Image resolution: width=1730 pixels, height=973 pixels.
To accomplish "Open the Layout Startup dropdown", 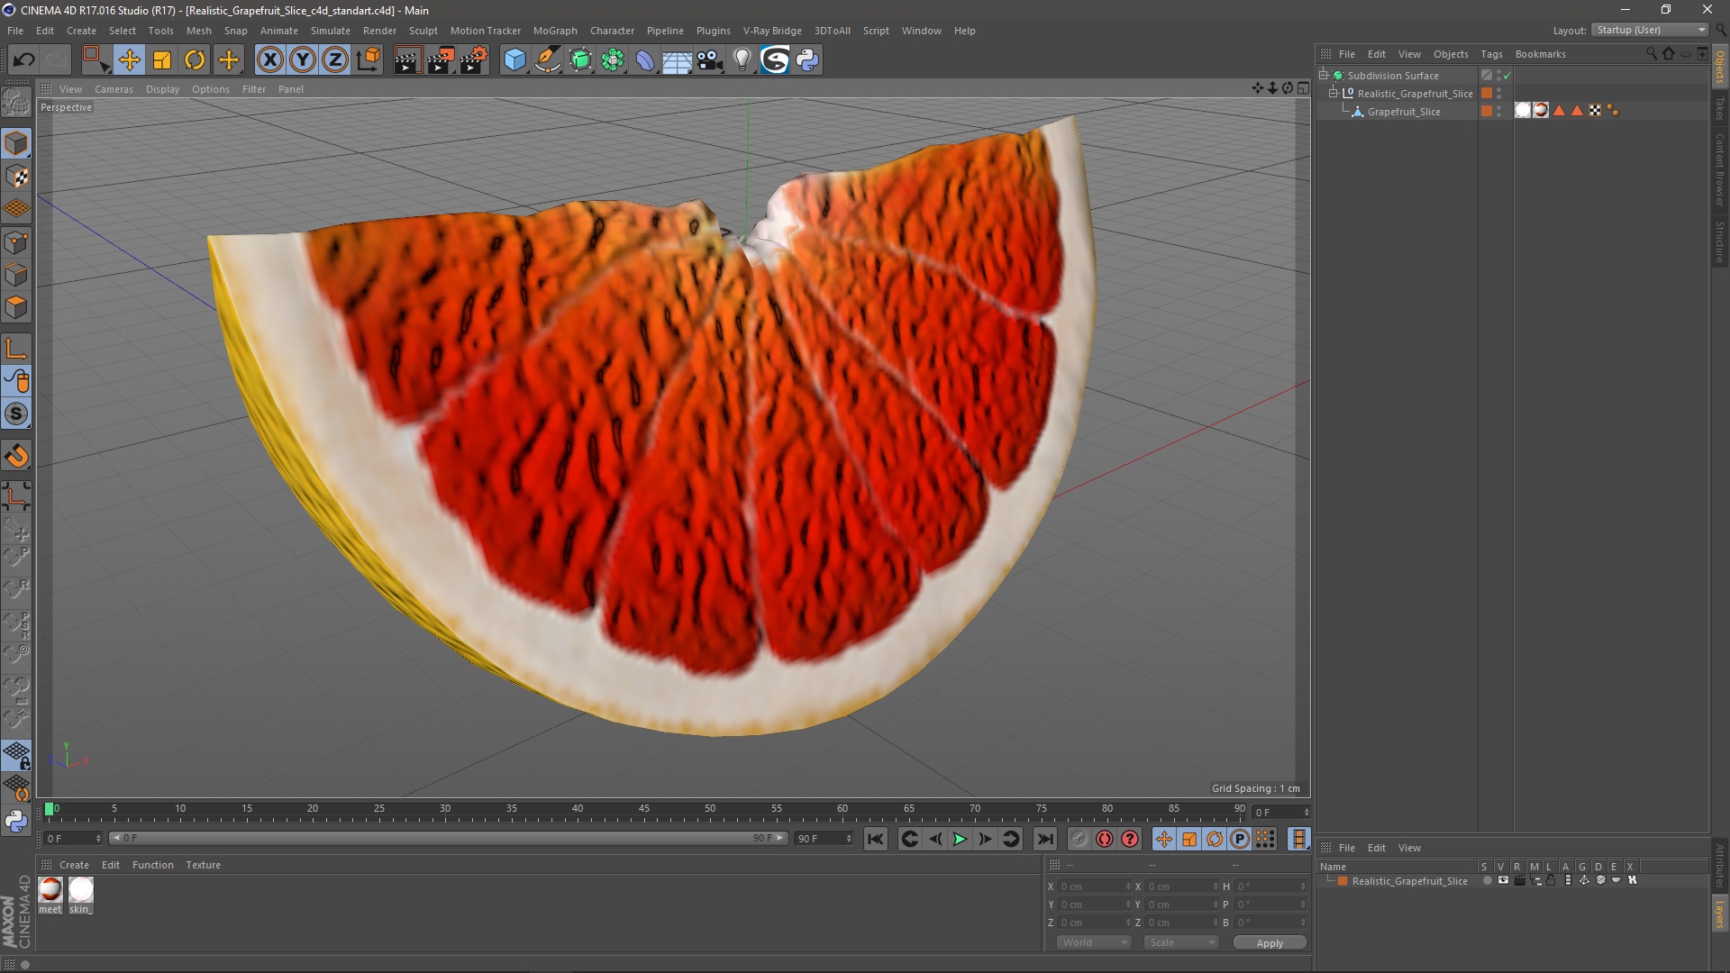I will tap(1650, 30).
